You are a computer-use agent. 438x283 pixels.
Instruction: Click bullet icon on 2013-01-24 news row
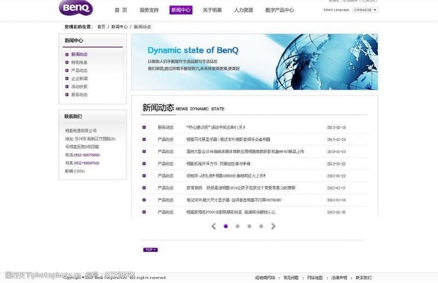(144, 140)
